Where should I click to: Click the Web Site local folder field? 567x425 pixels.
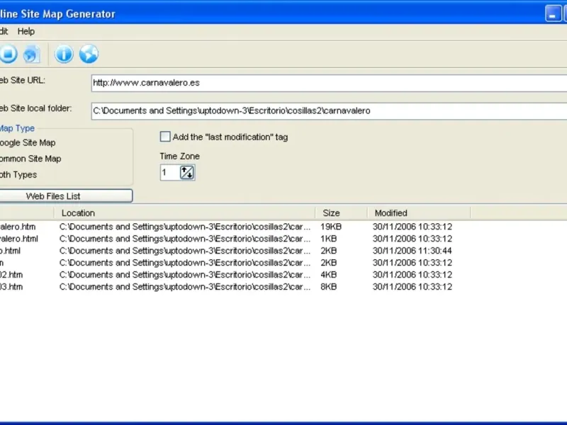pyautogui.click(x=329, y=111)
